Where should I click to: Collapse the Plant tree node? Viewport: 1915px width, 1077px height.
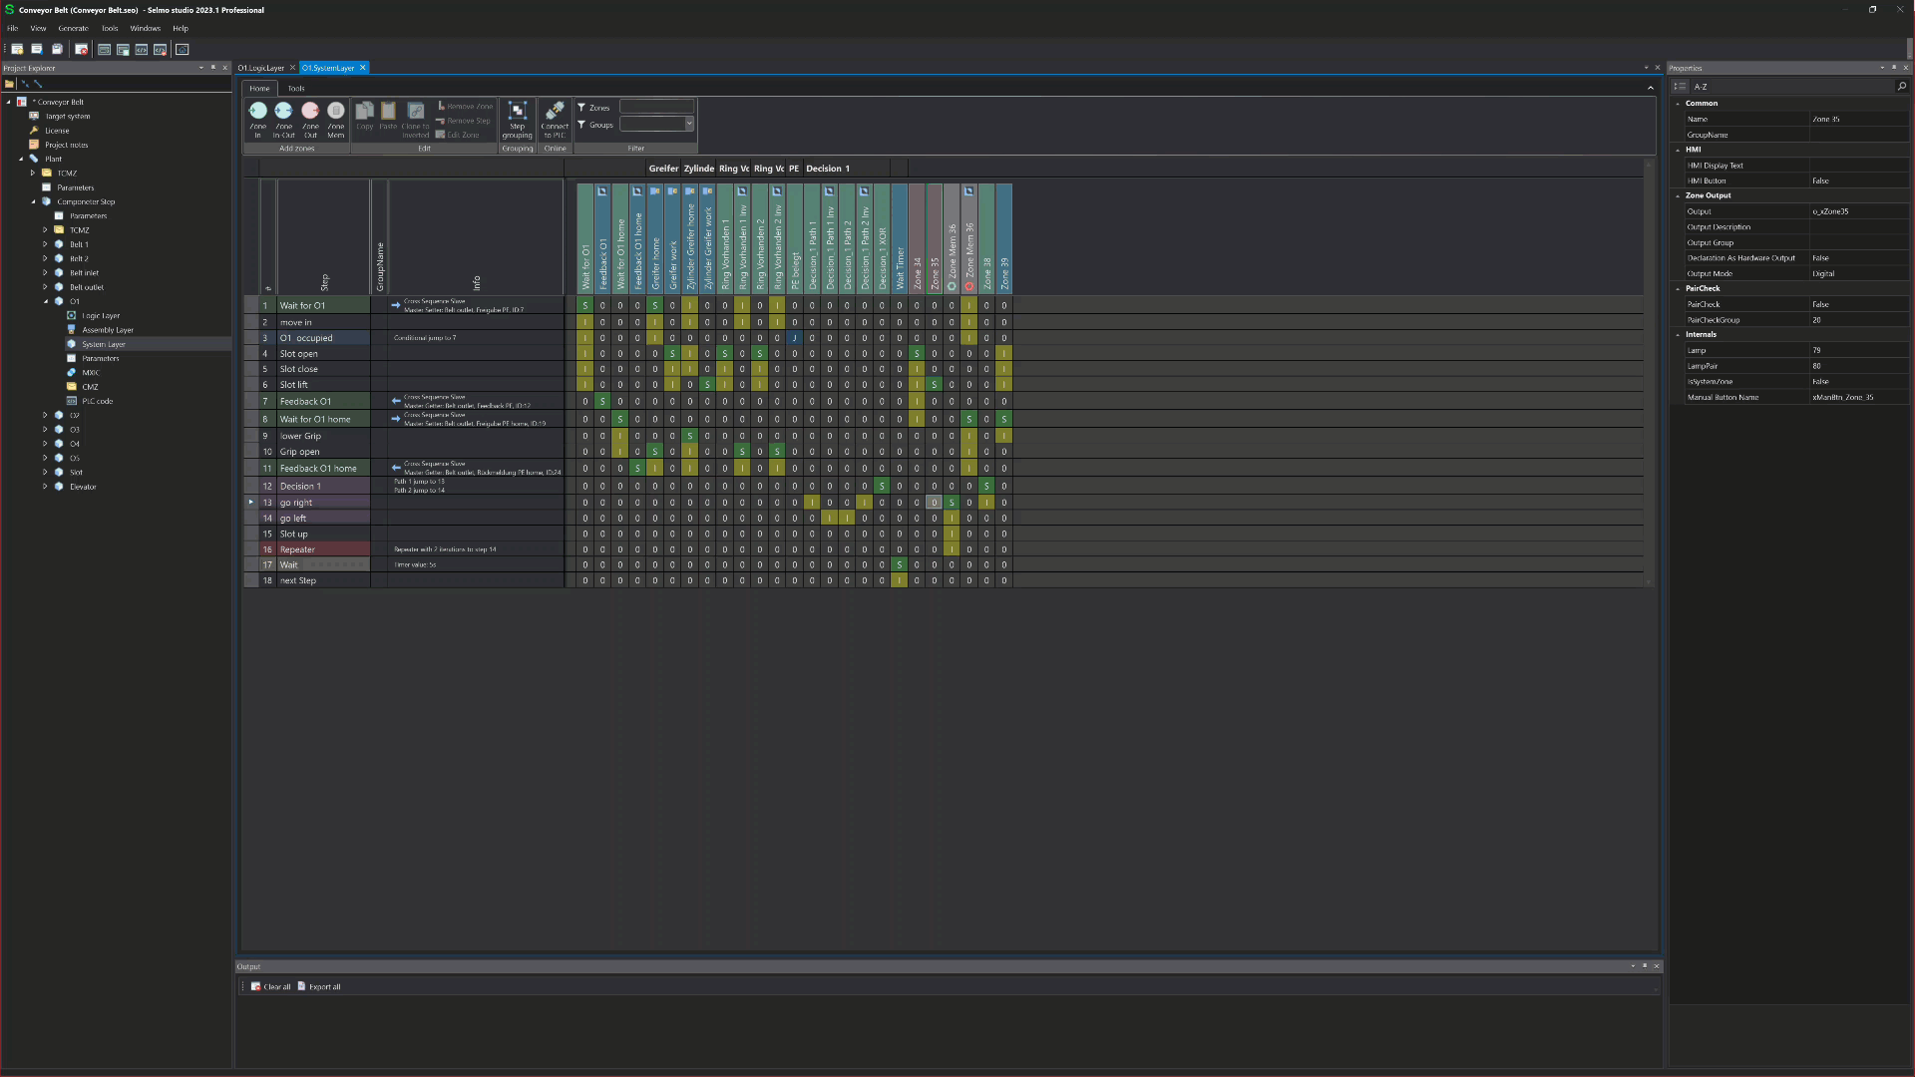[x=21, y=159]
